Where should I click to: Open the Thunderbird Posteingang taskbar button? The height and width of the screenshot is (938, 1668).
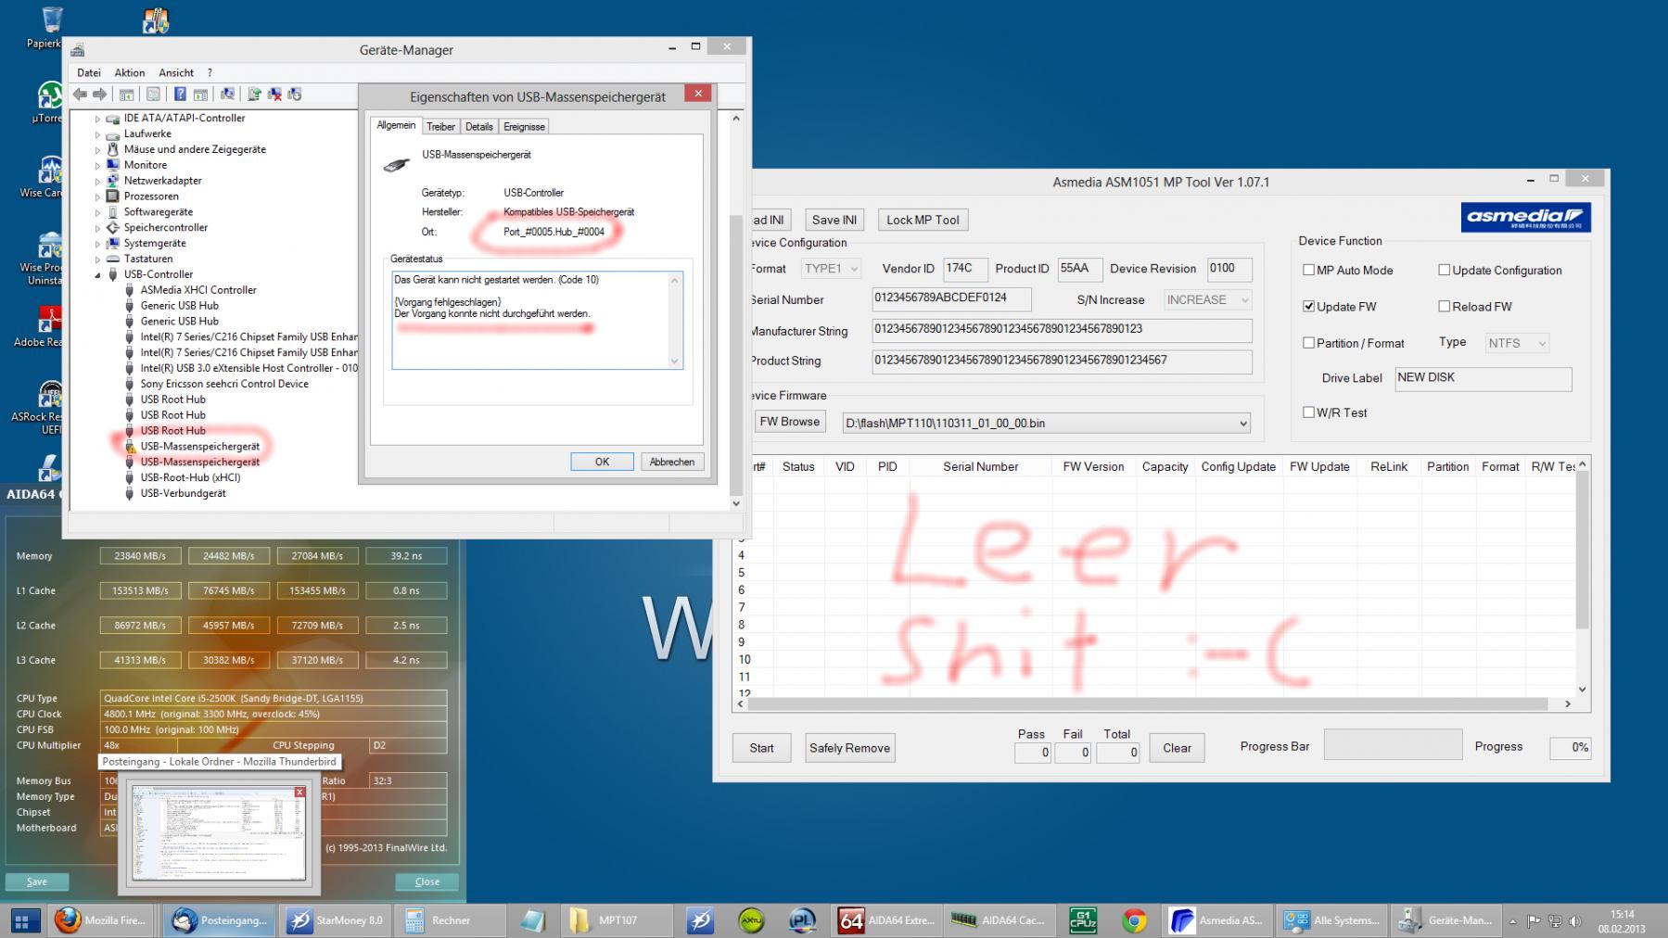(221, 920)
